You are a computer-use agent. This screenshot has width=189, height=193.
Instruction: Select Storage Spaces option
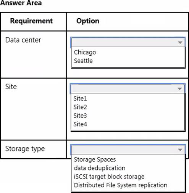coord(95,159)
